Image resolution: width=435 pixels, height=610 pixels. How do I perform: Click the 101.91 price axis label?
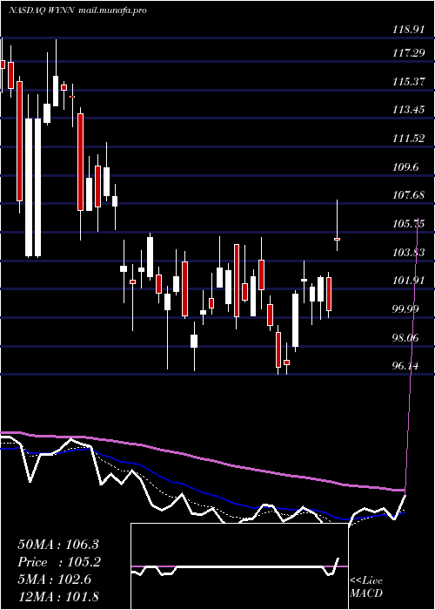point(408,281)
